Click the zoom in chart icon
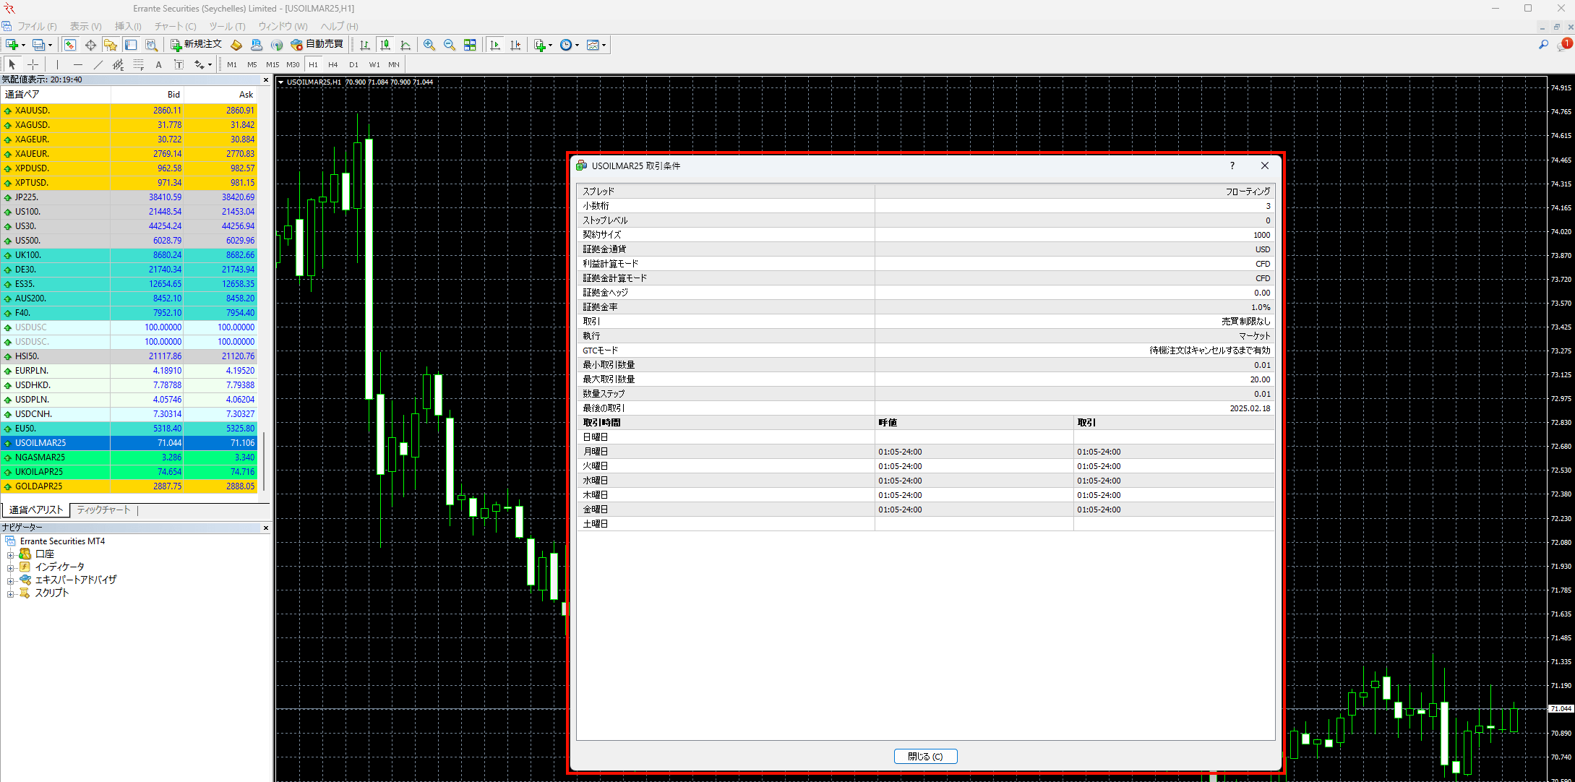This screenshot has width=1575, height=782. coord(429,45)
